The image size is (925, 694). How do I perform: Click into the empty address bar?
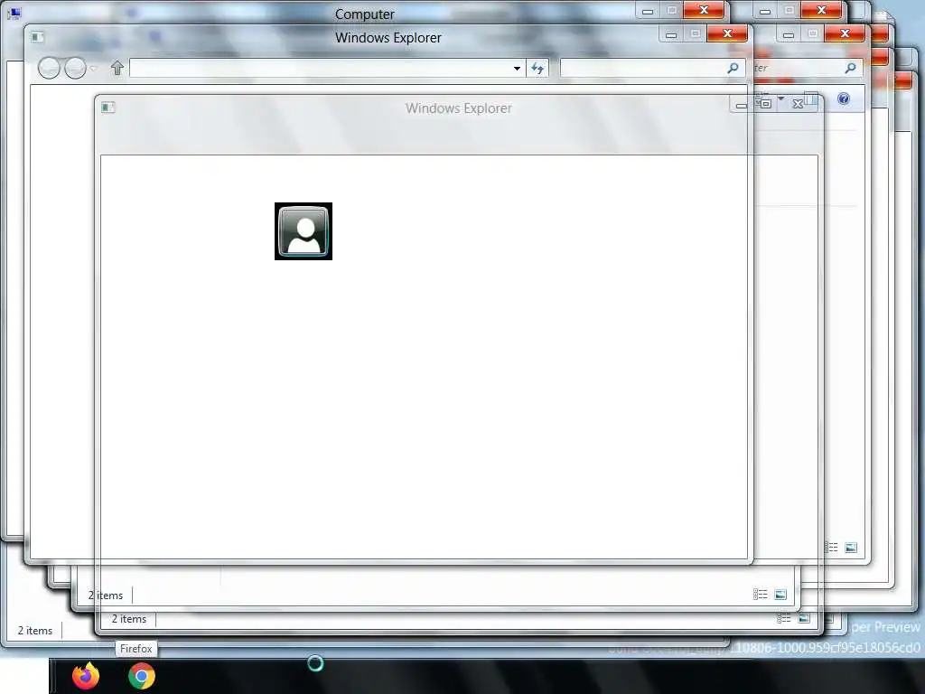tap(320, 68)
